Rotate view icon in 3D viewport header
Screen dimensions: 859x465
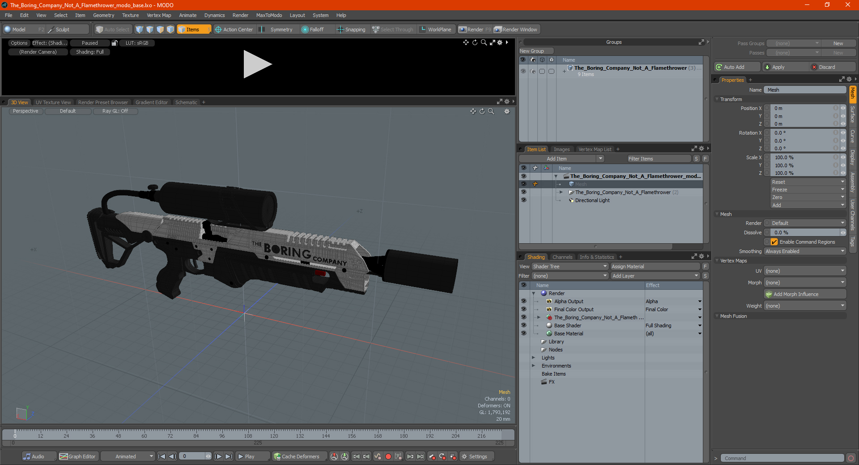coord(482,111)
